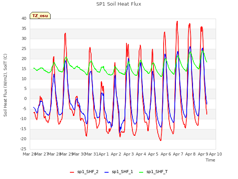Click the 15 y-axis tick value
The height and width of the screenshot is (179, 238).
click(24, 69)
